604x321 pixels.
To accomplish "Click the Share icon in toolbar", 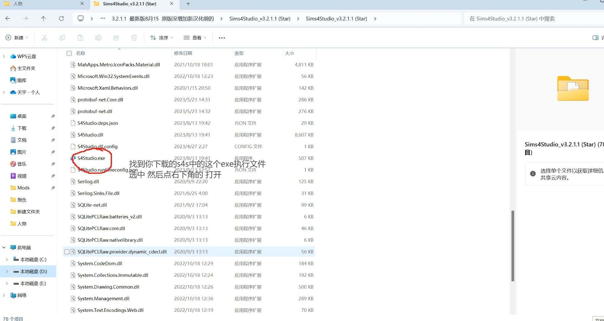I will (x=116, y=38).
